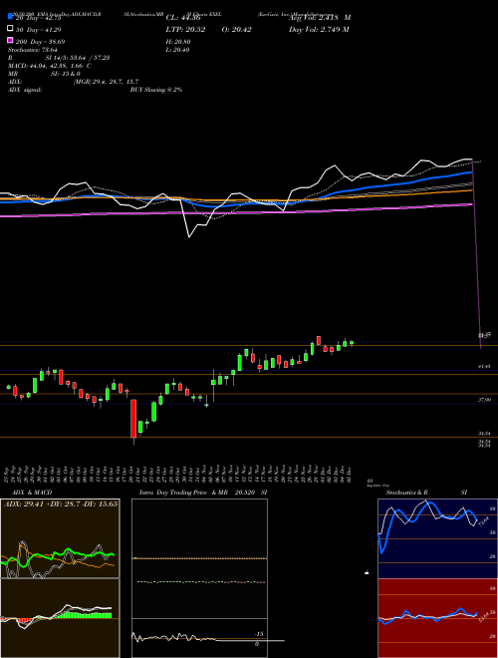Click the '(MGR) 29.4, 28.7, 15.7' ADX values
The width and height of the screenshot is (498, 658).
click(106, 82)
